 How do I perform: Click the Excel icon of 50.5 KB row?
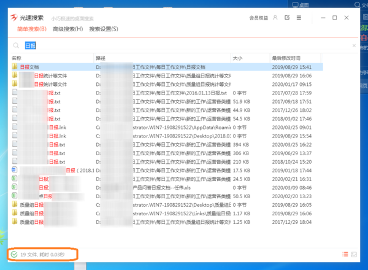pyautogui.click(x=14, y=196)
